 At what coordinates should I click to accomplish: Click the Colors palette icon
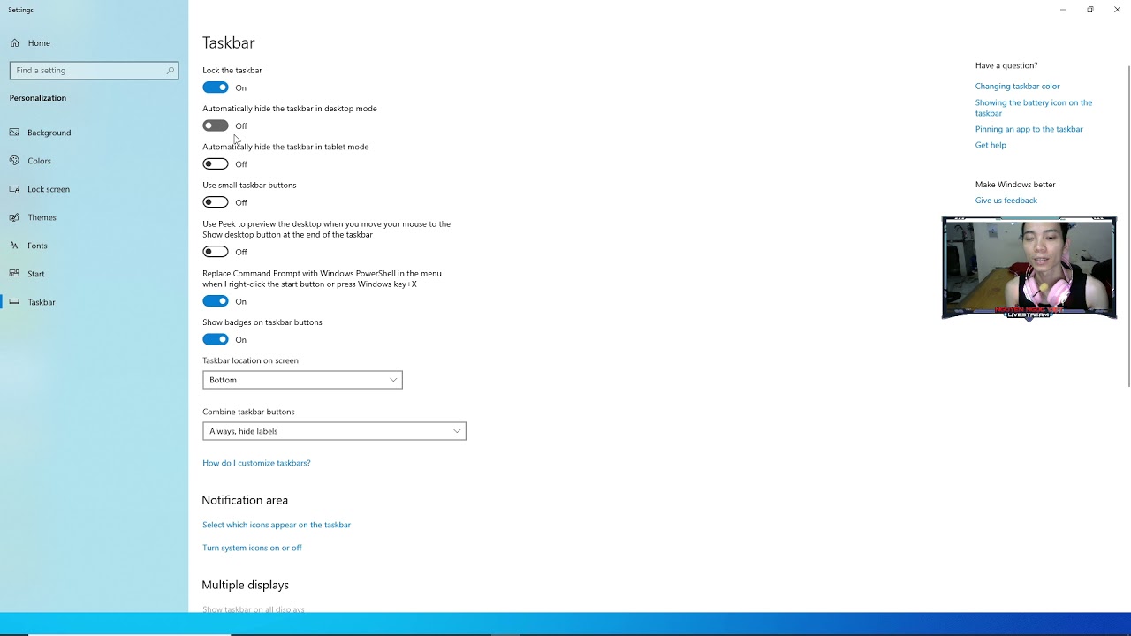click(15, 161)
